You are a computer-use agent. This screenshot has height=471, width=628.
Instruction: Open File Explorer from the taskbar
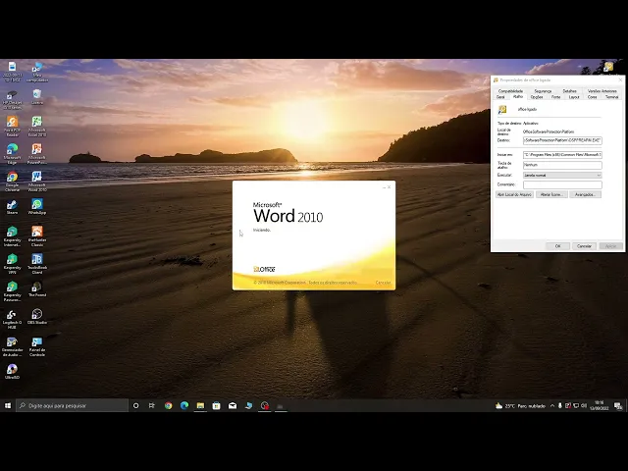click(200, 405)
